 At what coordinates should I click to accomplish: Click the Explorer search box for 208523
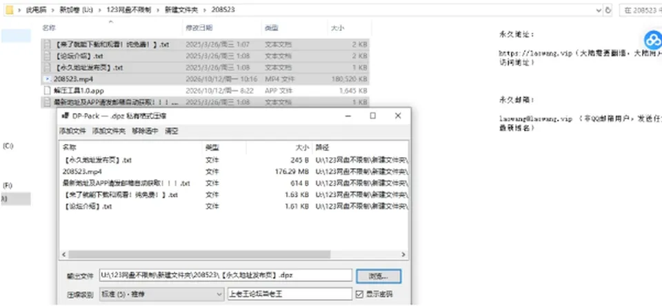(x=641, y=10)
